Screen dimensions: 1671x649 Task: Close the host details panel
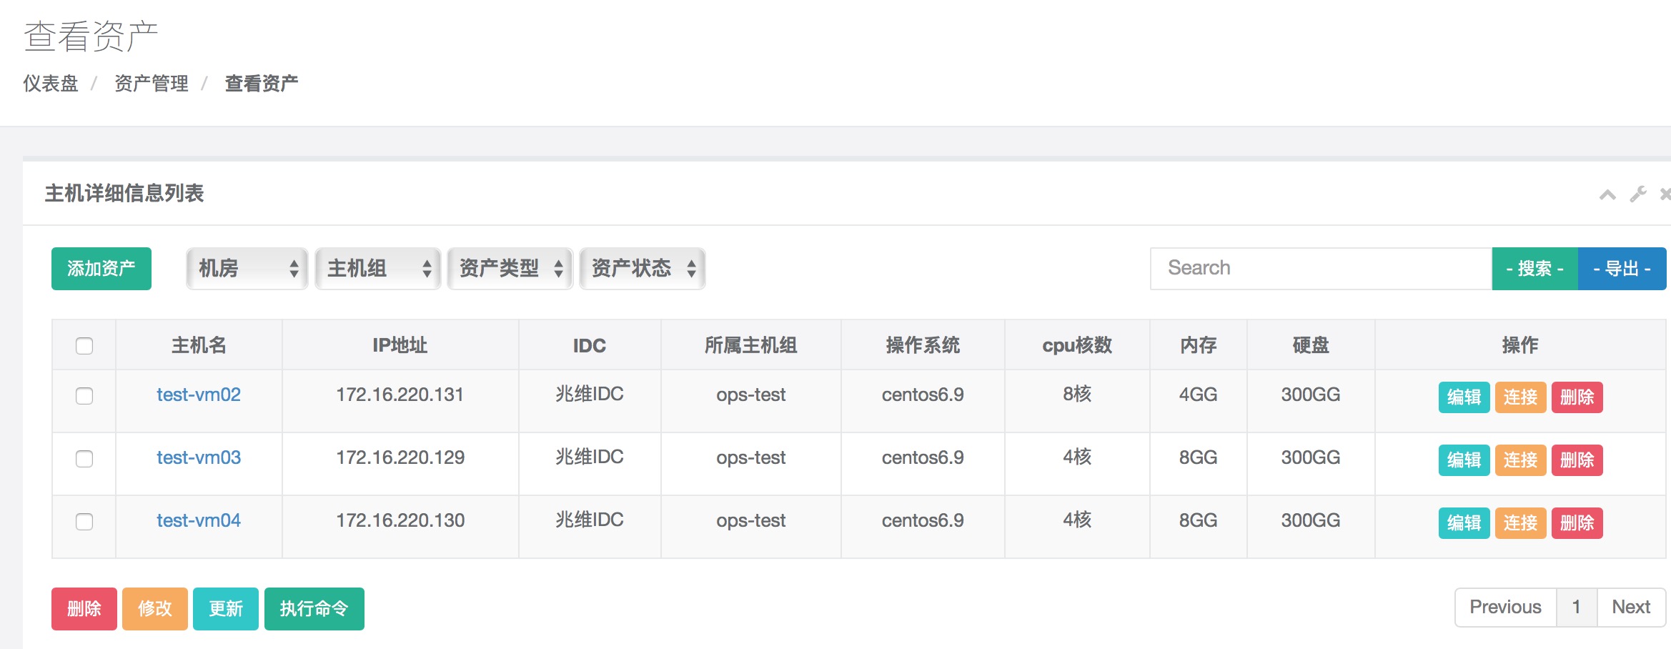[1665, 194]
